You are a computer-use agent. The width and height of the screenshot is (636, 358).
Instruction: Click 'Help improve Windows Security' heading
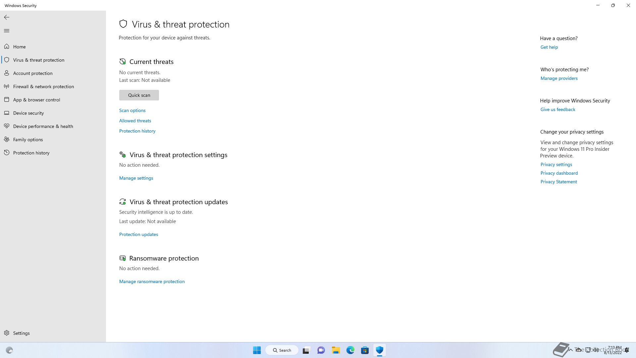pyautogui.click(x=575, y=101)
